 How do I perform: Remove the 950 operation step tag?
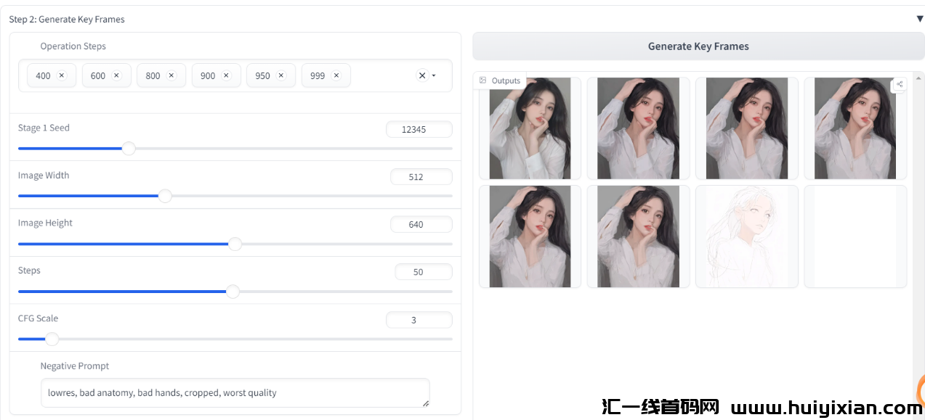281,75
